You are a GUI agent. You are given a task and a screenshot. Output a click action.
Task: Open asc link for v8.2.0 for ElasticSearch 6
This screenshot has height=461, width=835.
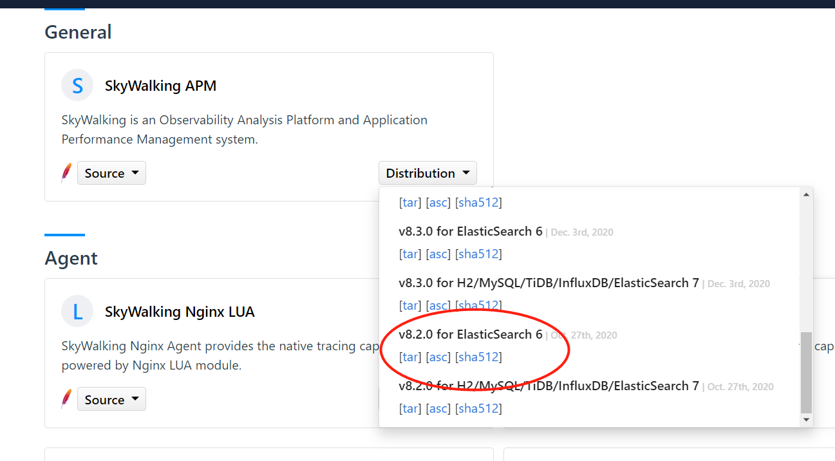(438, 357)
